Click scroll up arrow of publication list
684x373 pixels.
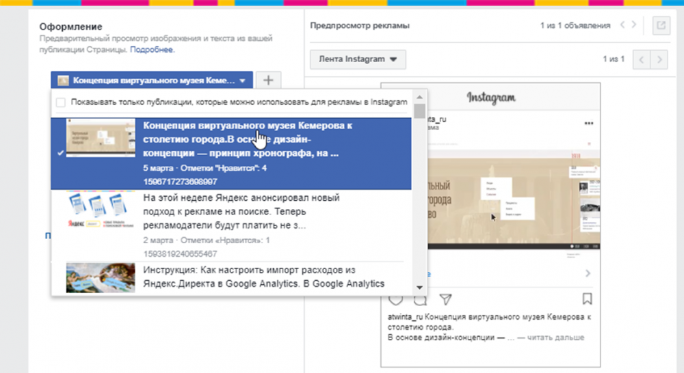point(420,97)
